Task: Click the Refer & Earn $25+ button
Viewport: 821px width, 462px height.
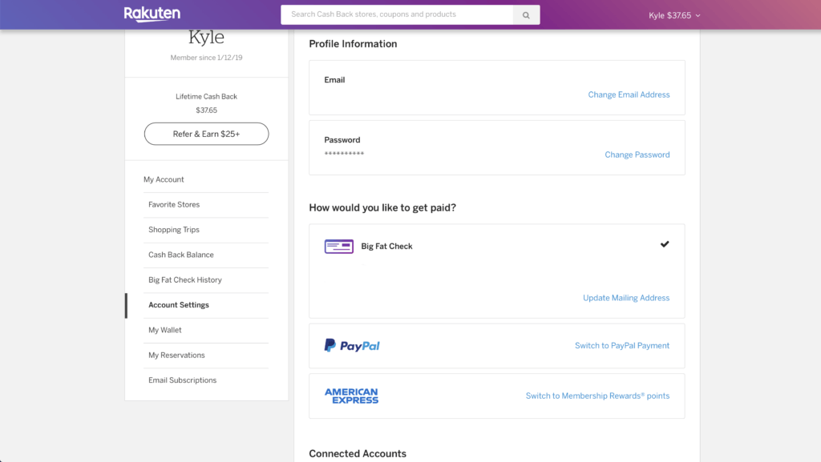Action: point(206,134)
